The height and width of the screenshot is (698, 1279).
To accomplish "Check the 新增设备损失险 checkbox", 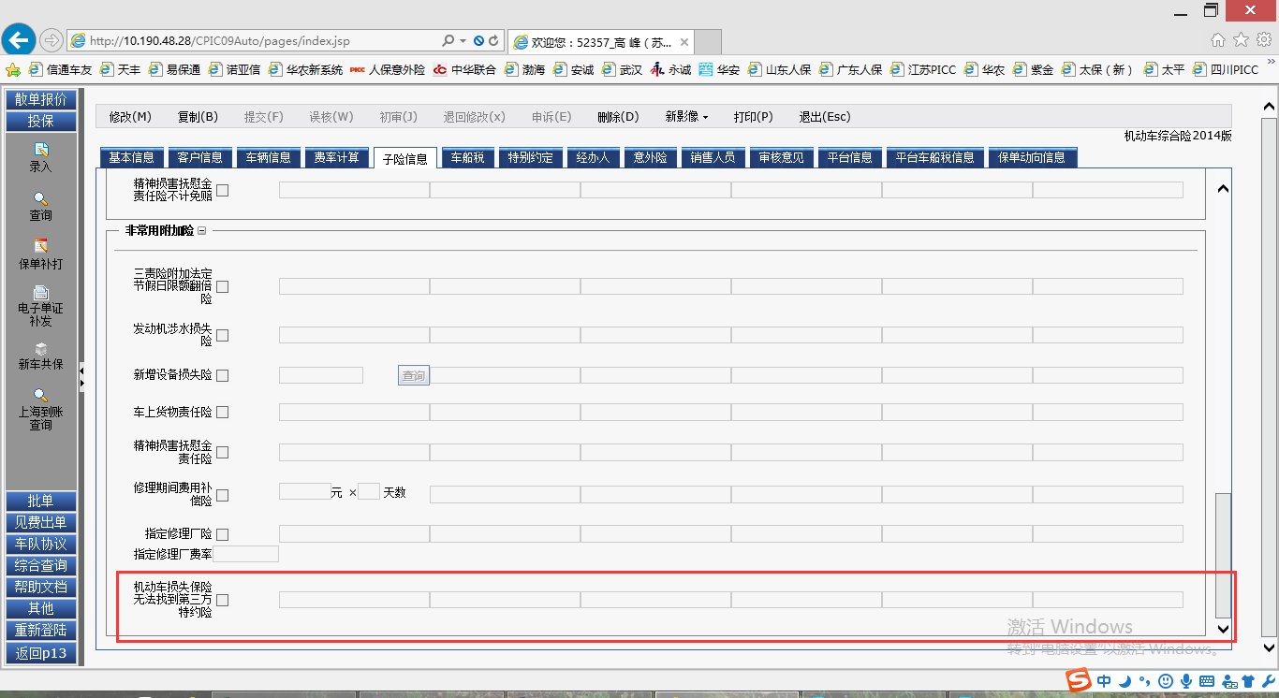I will [223, 375].
